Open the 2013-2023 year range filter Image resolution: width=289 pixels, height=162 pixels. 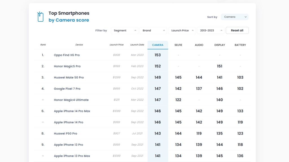tap(211, 30)
